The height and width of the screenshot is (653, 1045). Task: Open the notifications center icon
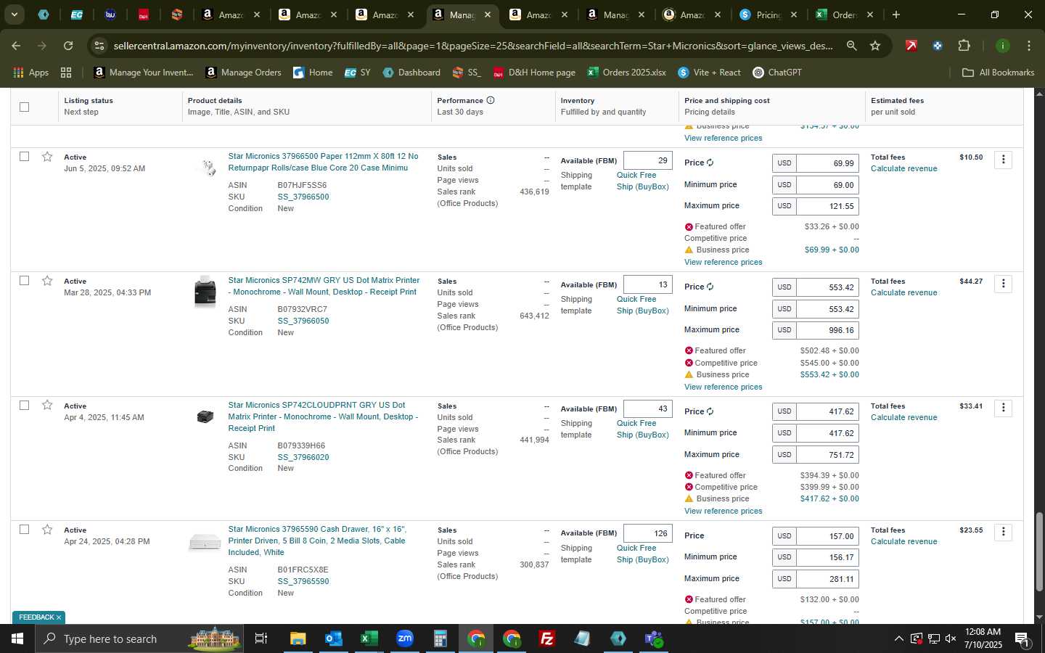pyautogui.click(x=1022, y=638)
